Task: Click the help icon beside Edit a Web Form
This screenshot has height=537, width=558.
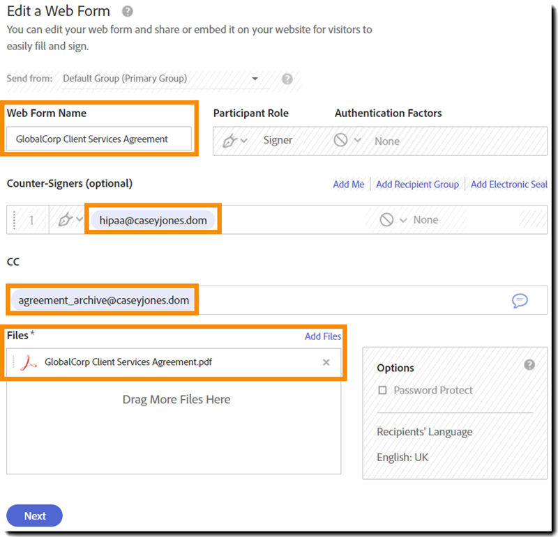Action: pos(127,11)
